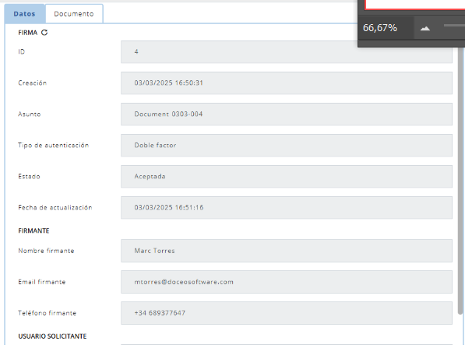Click the ID field showing 4
465x359 pixels.
(286, 52)
